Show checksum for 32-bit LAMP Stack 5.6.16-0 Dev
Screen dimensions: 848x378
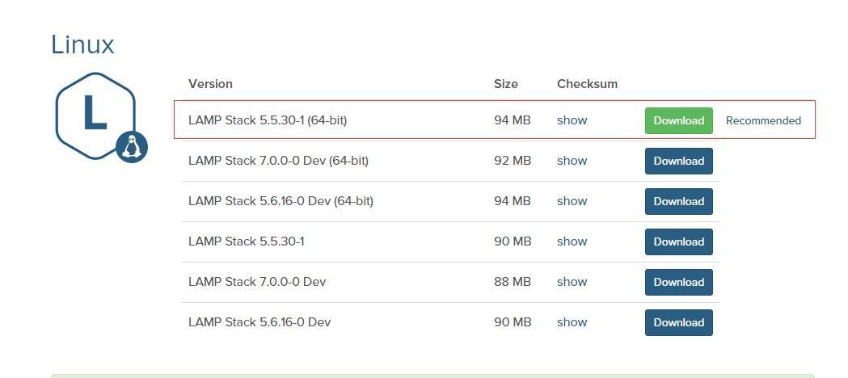572,322
